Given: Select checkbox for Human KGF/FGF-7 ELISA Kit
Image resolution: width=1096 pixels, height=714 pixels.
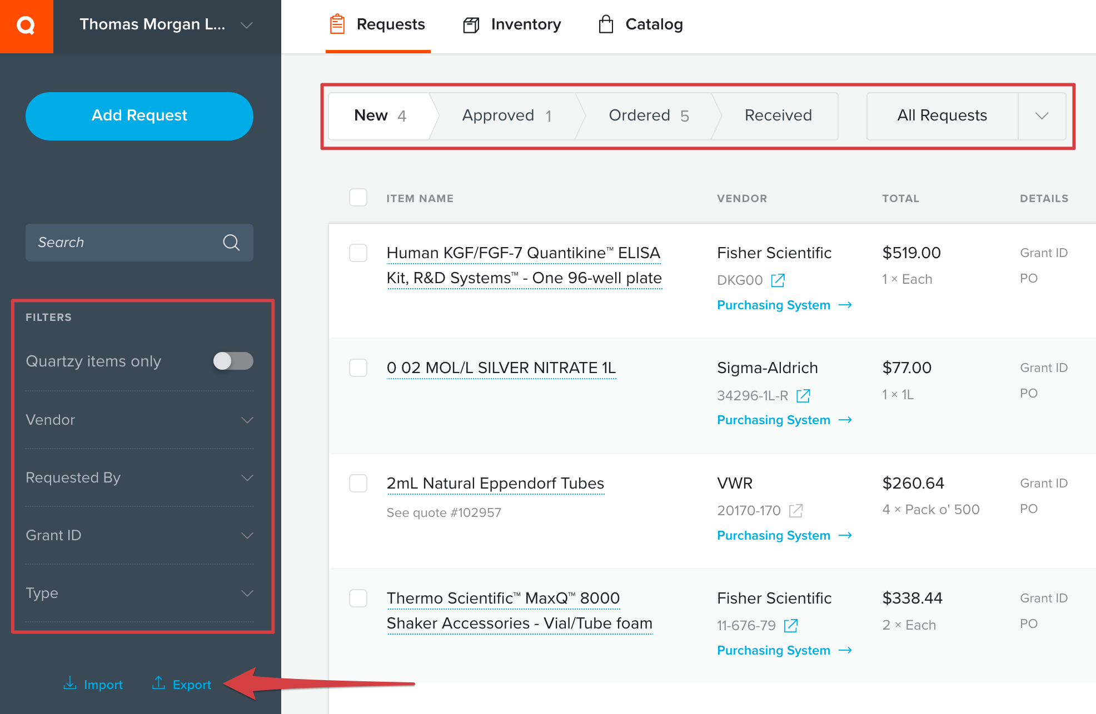Looking at the screenshot, I should [x=358, y=253].
